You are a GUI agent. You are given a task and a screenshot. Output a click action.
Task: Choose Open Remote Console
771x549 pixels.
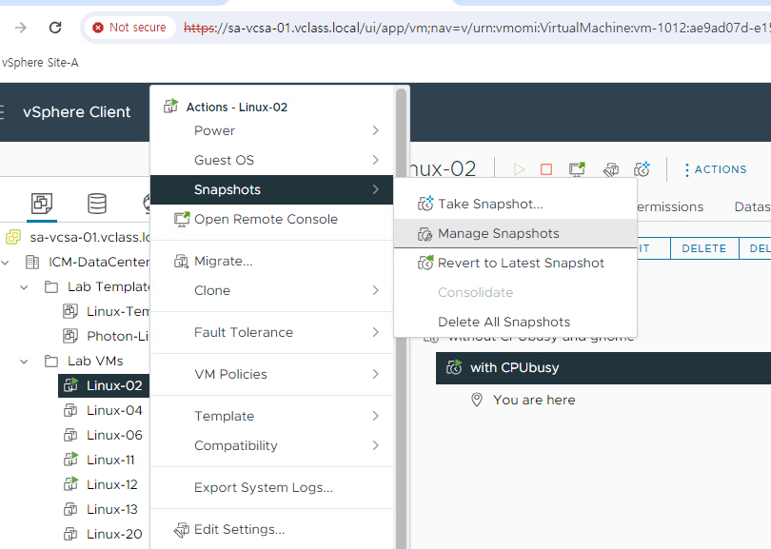[x=271, y=219]
